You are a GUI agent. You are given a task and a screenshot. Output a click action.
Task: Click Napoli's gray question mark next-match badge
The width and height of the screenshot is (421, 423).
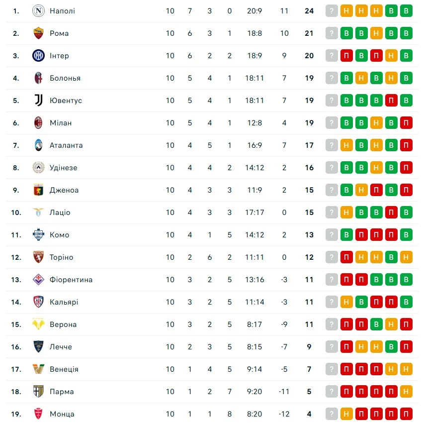(332, 10)
